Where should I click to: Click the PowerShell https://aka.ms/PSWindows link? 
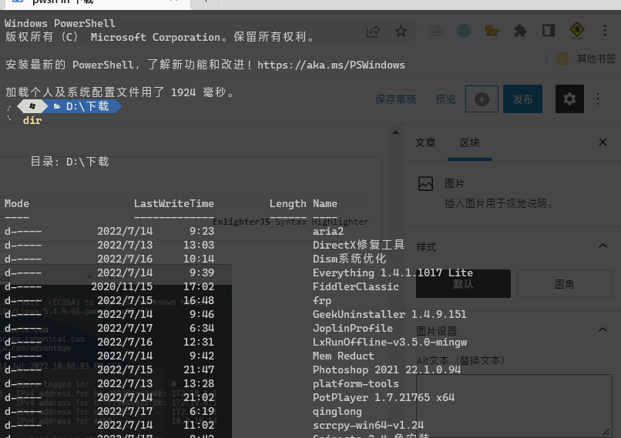click(331, 65)
